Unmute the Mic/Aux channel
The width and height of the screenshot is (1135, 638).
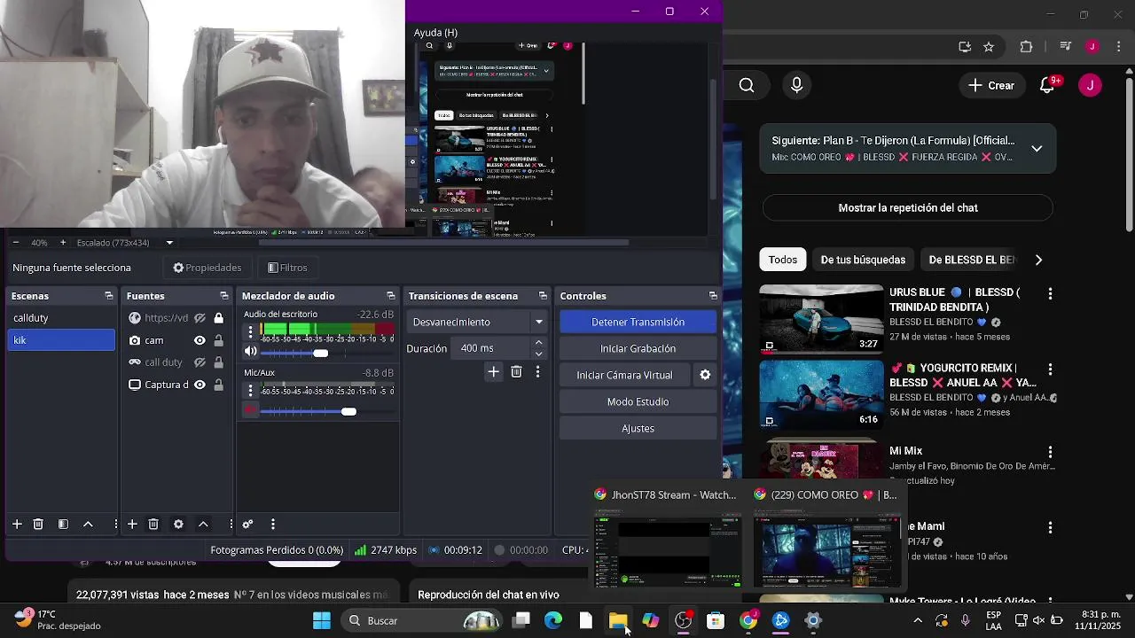[251, 410]
